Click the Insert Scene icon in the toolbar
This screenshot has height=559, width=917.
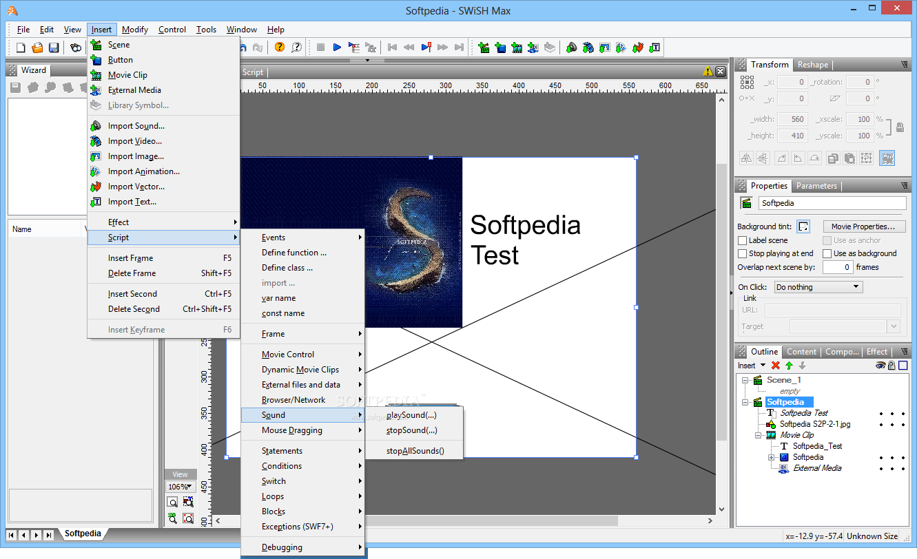[484, 48]
